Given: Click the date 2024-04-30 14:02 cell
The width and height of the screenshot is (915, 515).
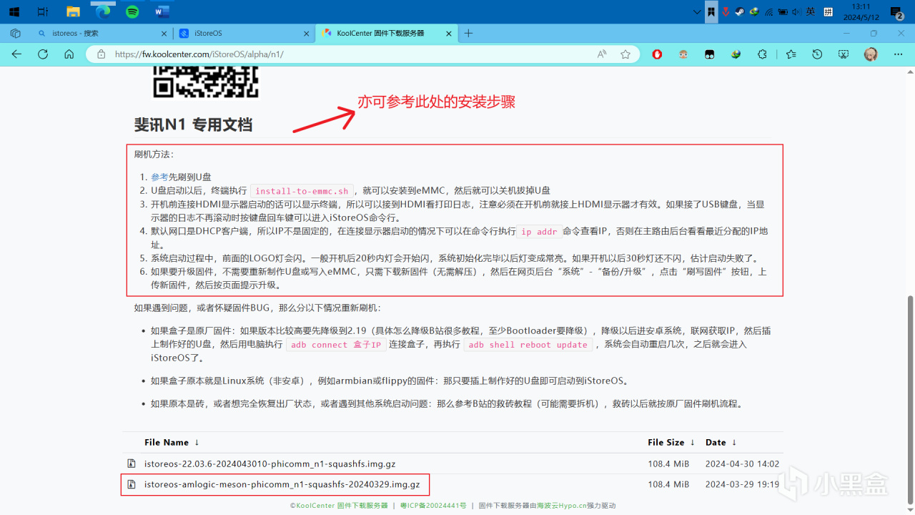Looking at the screenshot, I should coord(742,463).
